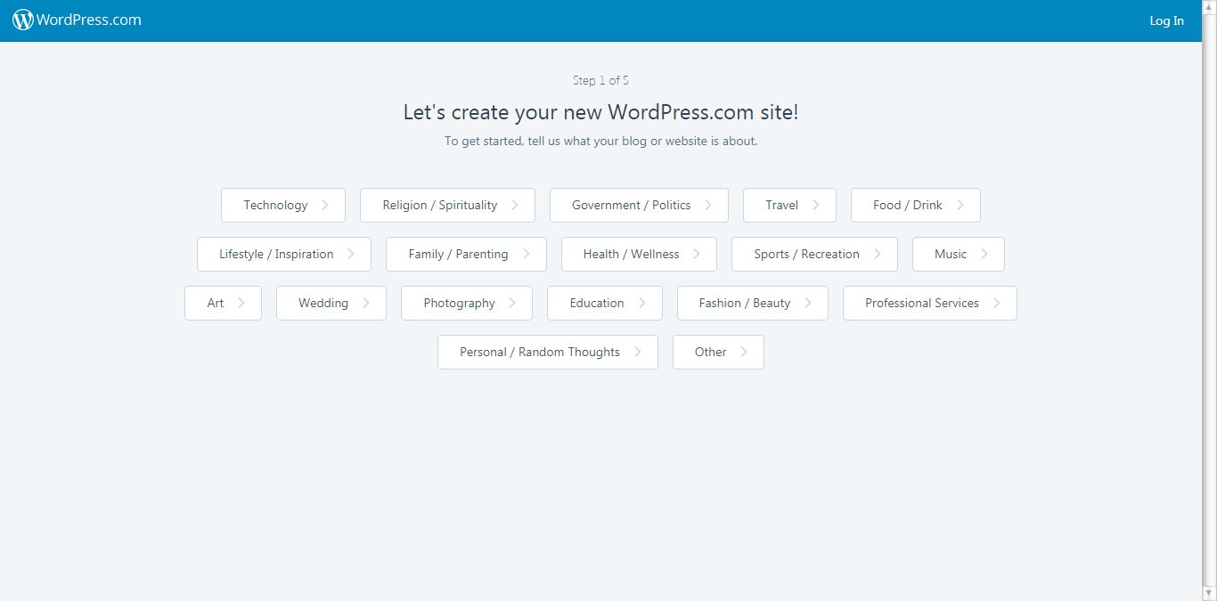Image resolution: width=1217 pixels, height=601 pixels.
Task: Select Health / Wellness topic
Action: (x=639, y=254)
